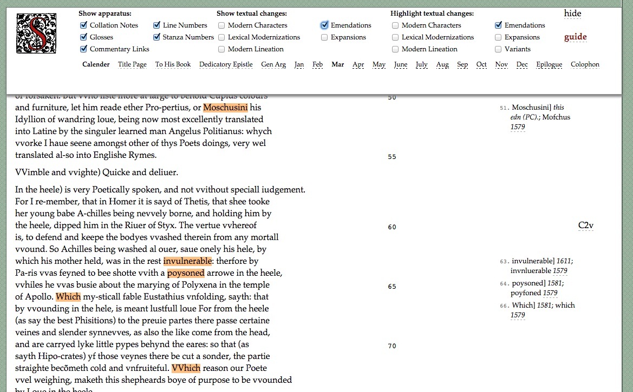This screenshot has height=392, width=633.
Task: Turn off Line Numbers display
Action: (156, 25)
